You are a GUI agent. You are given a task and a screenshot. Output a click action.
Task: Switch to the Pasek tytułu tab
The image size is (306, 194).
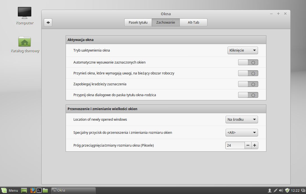[138, 22]
